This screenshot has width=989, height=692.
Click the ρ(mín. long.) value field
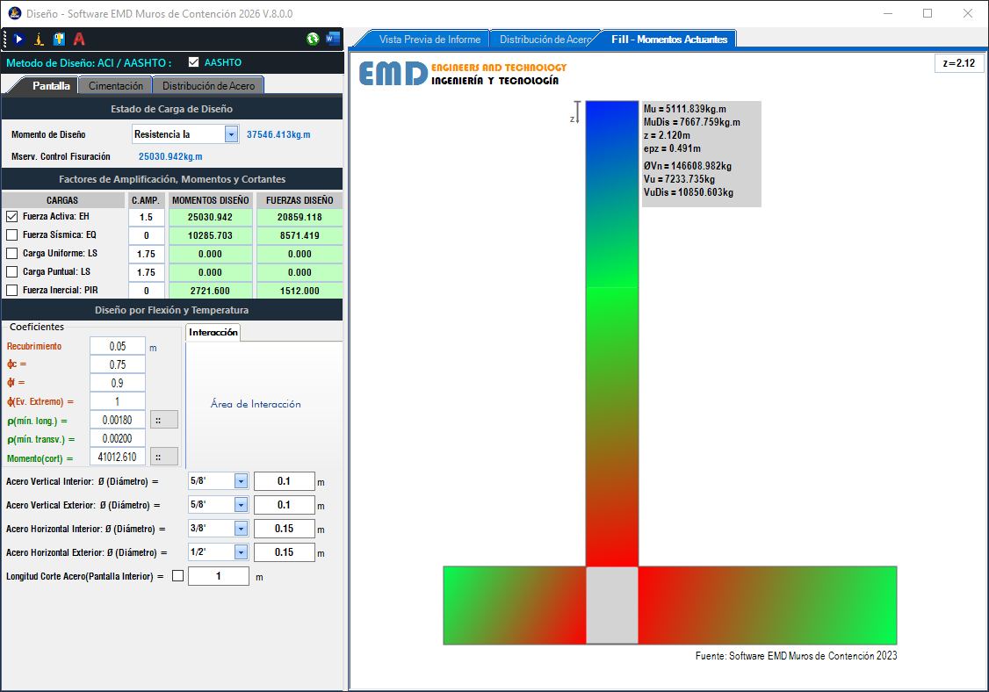pyautogui.click(x=118, y=420)
